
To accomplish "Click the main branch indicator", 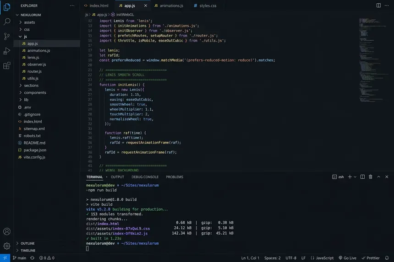I will tap(20, 258).
